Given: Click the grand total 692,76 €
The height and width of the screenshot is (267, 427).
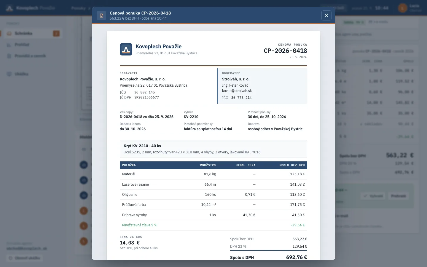Looking at the screenshot, I should pyautogui.click(x=297, y=258).
